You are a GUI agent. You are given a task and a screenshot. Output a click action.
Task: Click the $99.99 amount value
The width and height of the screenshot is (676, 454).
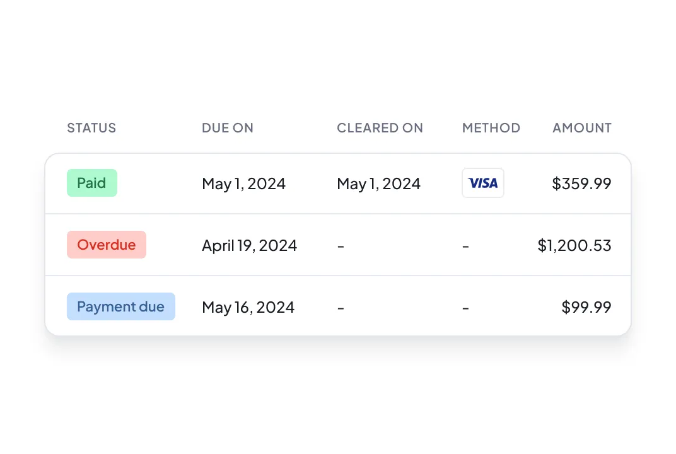click(x=586, y=307)
